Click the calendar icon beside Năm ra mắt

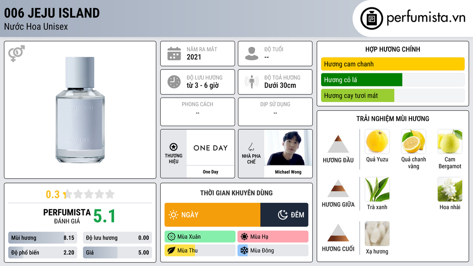tap(174, 54)
